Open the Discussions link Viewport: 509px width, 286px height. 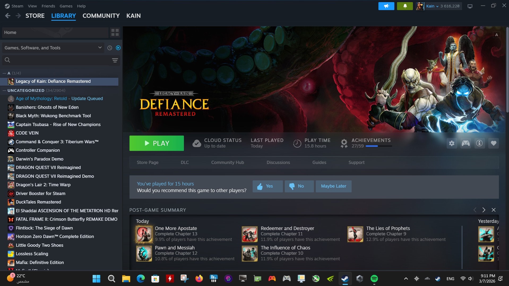[278, 162]
